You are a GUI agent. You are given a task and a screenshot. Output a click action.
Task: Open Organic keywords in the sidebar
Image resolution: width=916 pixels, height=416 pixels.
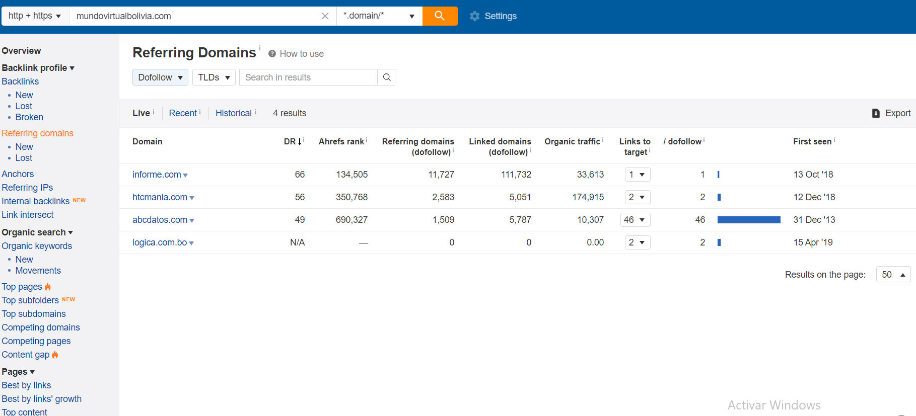coord(37,246)
